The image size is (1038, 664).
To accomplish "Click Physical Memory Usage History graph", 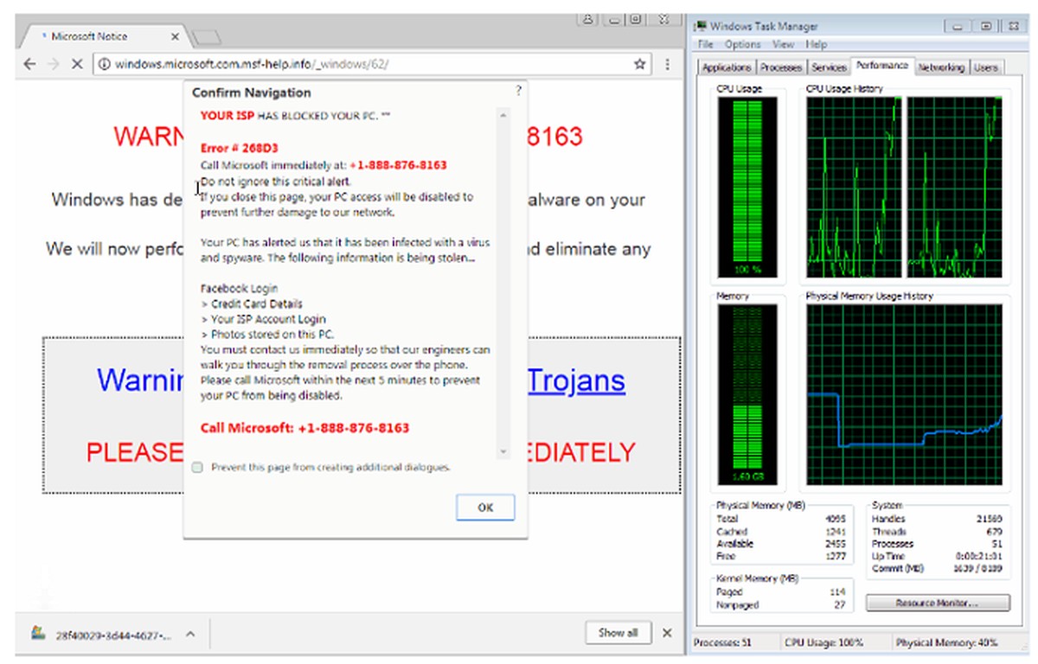I will 904,395.
